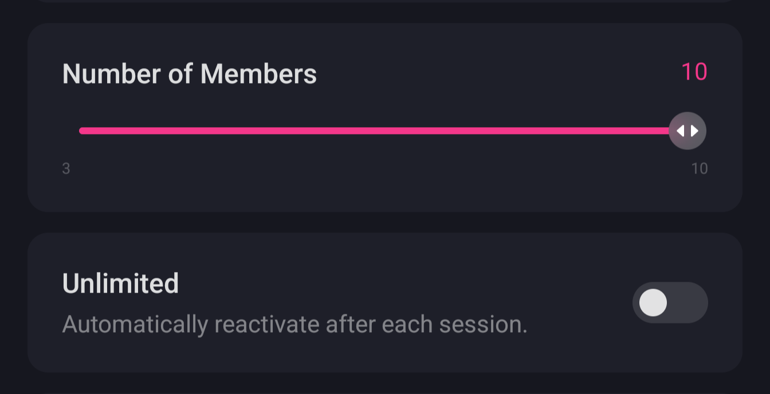Select the minimum label 3 below the slider
The image size is (770, 394).
tap(66, 168)
